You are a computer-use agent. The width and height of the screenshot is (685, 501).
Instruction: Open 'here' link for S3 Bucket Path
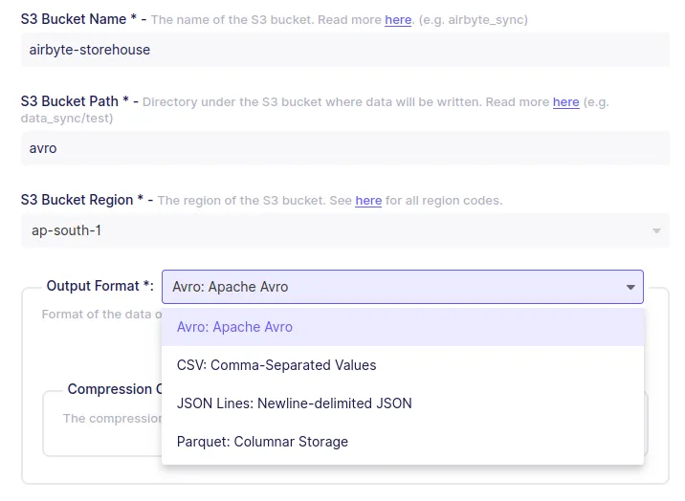pyautogui.click(x=566, y=102)
